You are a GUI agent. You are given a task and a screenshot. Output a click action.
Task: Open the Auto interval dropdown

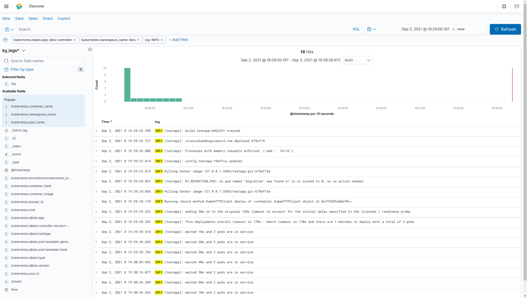tap(358, 60)
